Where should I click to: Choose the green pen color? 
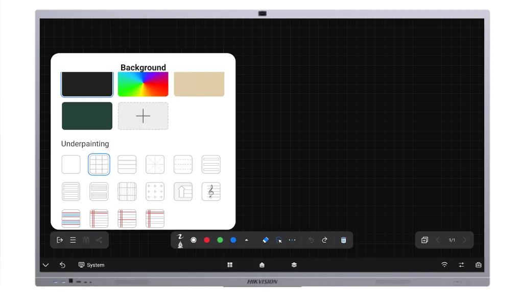coord(220,240)
